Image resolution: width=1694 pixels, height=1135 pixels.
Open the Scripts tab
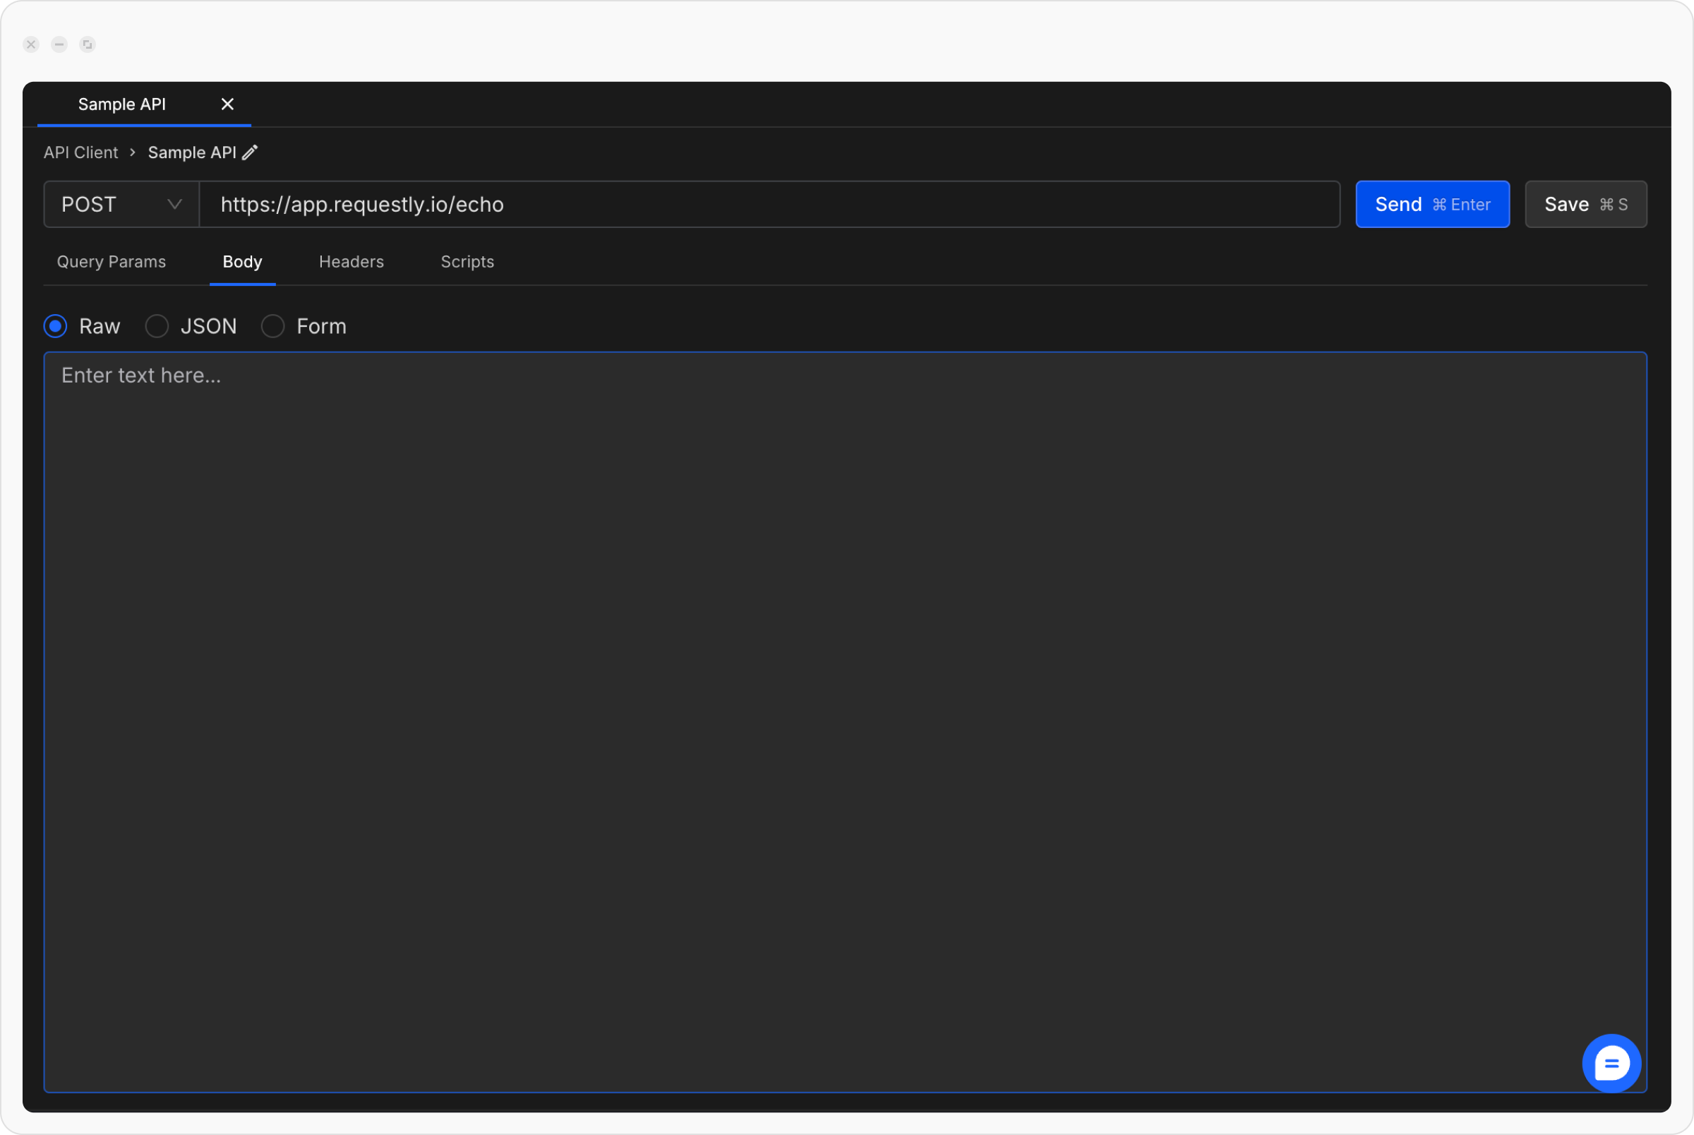[x=467, y=262]
